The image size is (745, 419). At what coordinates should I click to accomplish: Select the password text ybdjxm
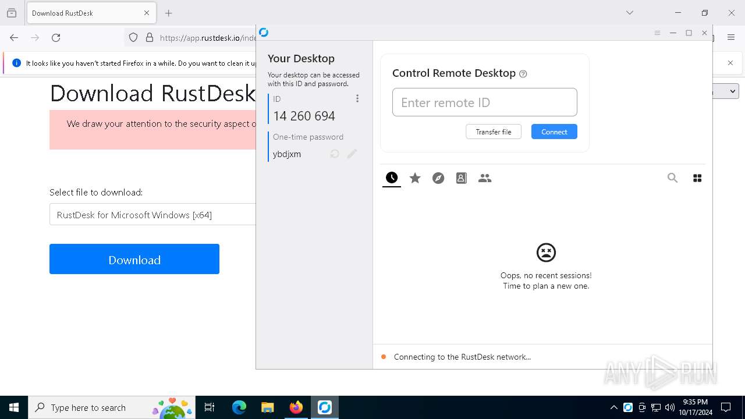(x=287, y=154)
